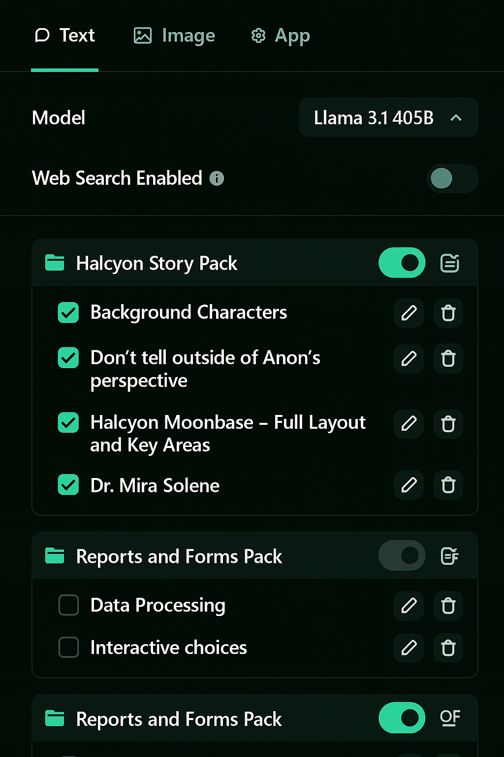This screenshot has height=757, width=504.
Task: Disable the Halcyon Story Pack toggle
Action: 402,263
